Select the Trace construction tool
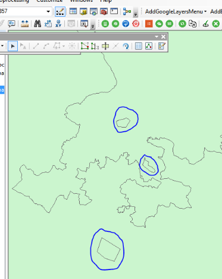Viewport: 222px width, 279px height. point(57,46)
